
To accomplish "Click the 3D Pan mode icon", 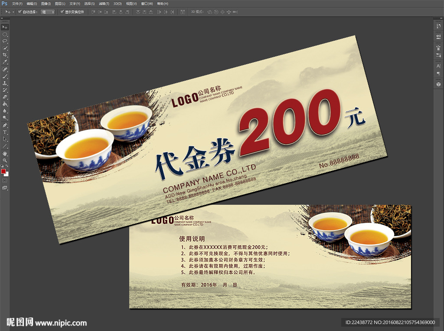I will tap(222, 12).
